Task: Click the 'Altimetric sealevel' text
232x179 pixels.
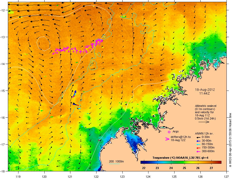Action: click(x=206, y=106)
